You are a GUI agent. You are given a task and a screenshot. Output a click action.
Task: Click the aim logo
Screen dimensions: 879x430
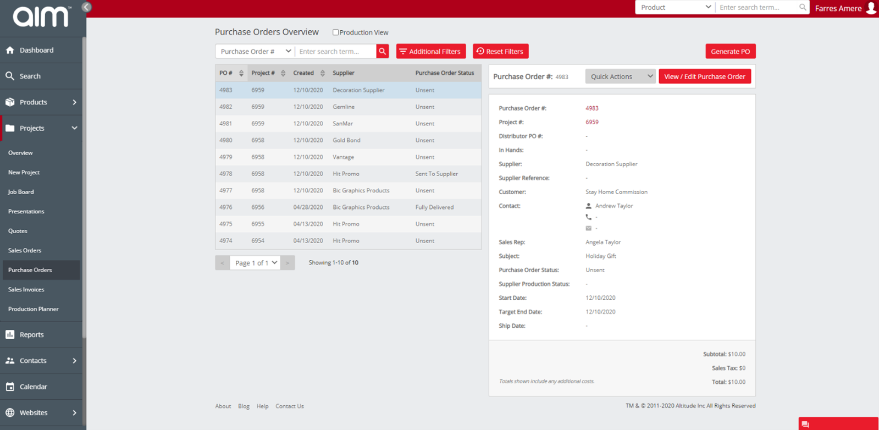(x=42, y=16)
